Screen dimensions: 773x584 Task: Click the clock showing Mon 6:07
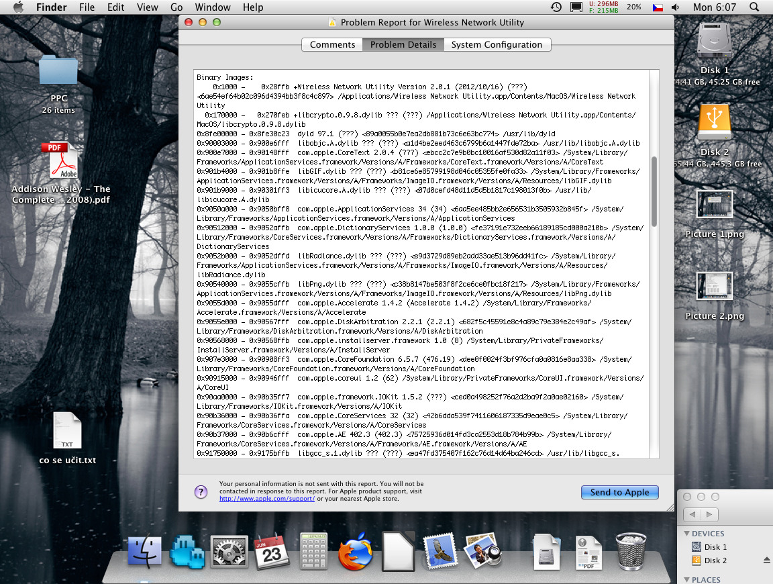pyautogui.click(x=715, y=7)
